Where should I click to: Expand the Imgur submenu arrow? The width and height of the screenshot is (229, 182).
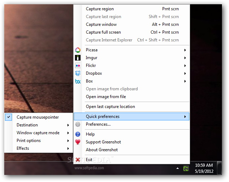[x=185, y=58]
